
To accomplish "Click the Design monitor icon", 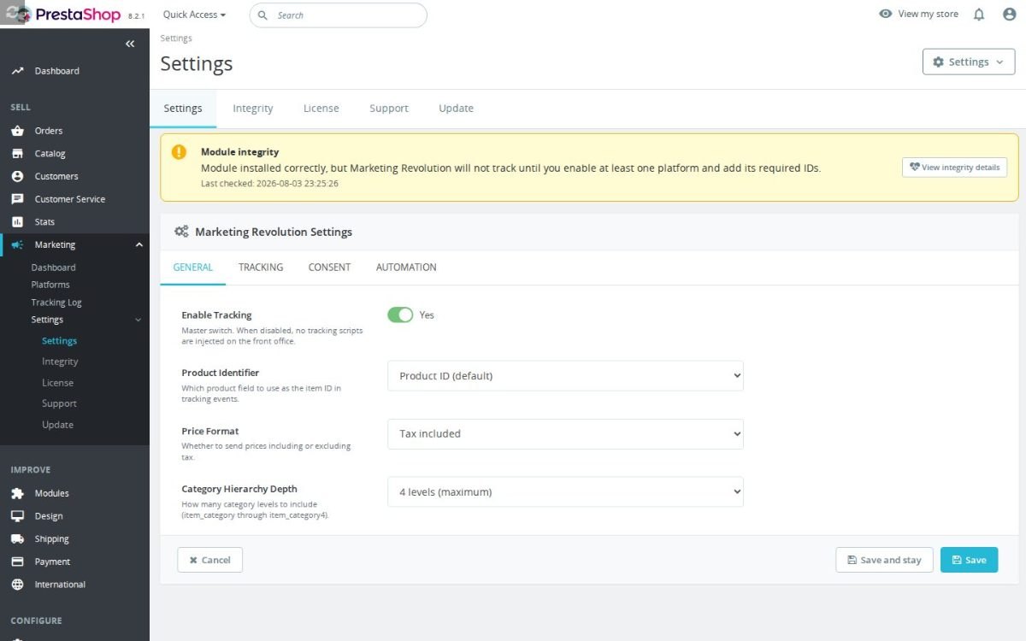I will pyautogui.click(x=17, y=516).
